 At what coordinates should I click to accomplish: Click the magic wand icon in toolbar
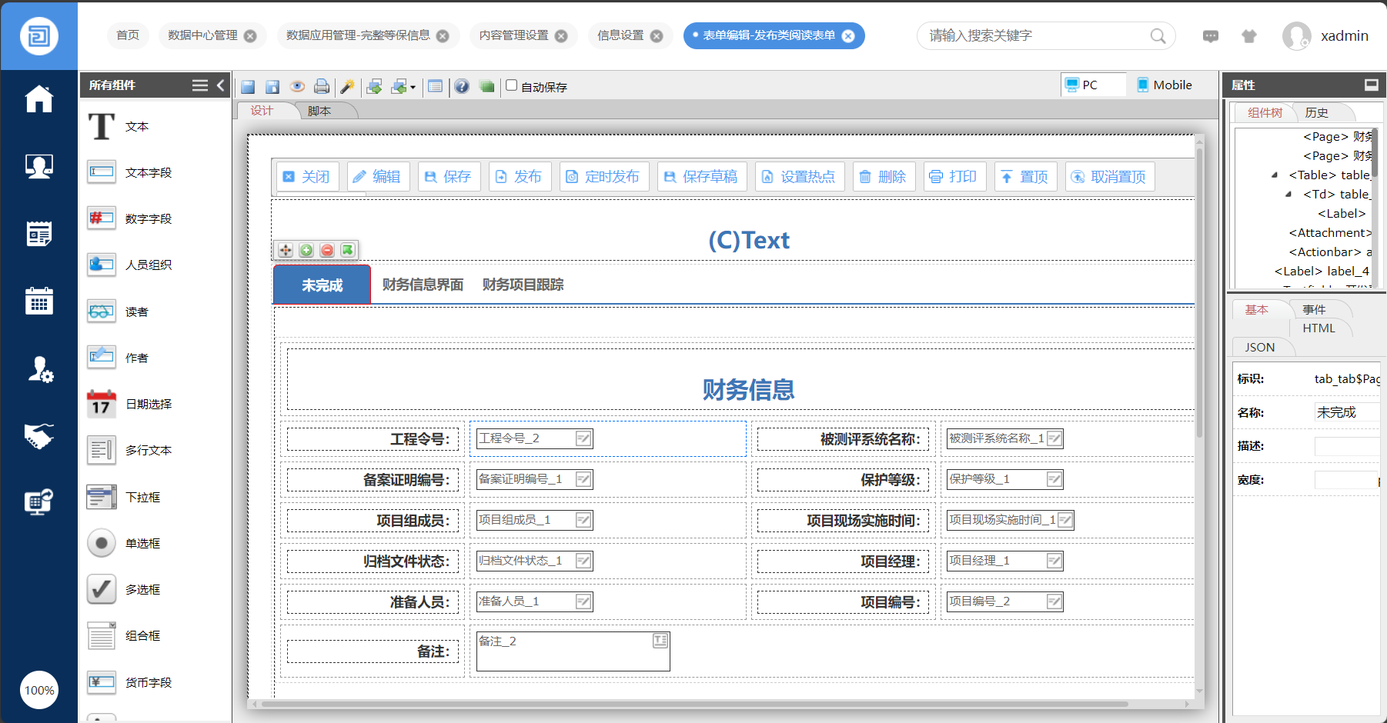(x=347, y=86)
